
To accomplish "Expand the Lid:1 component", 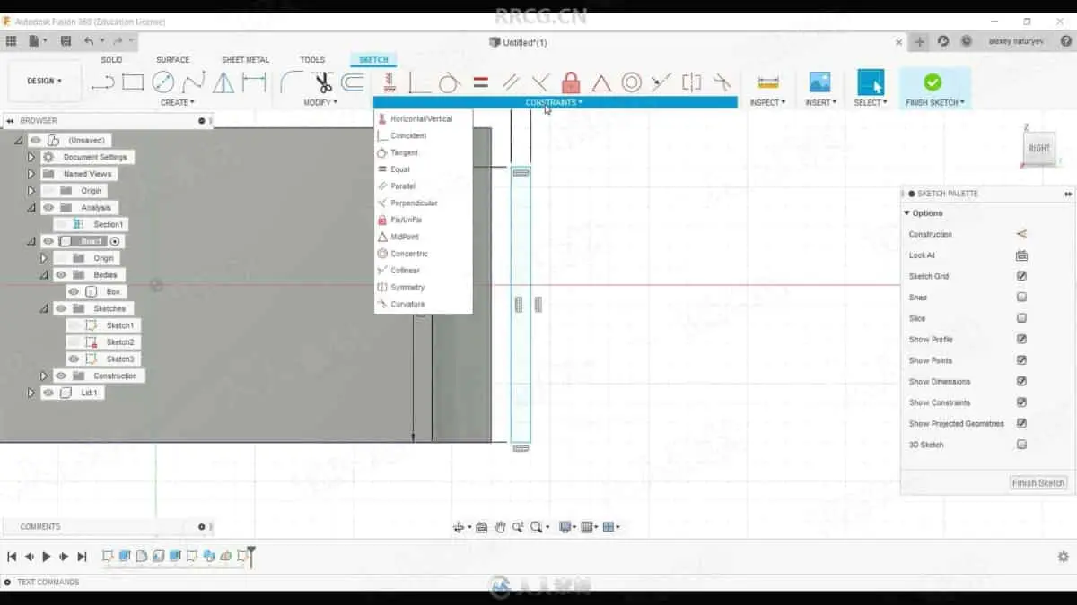I will pos(31,393).
